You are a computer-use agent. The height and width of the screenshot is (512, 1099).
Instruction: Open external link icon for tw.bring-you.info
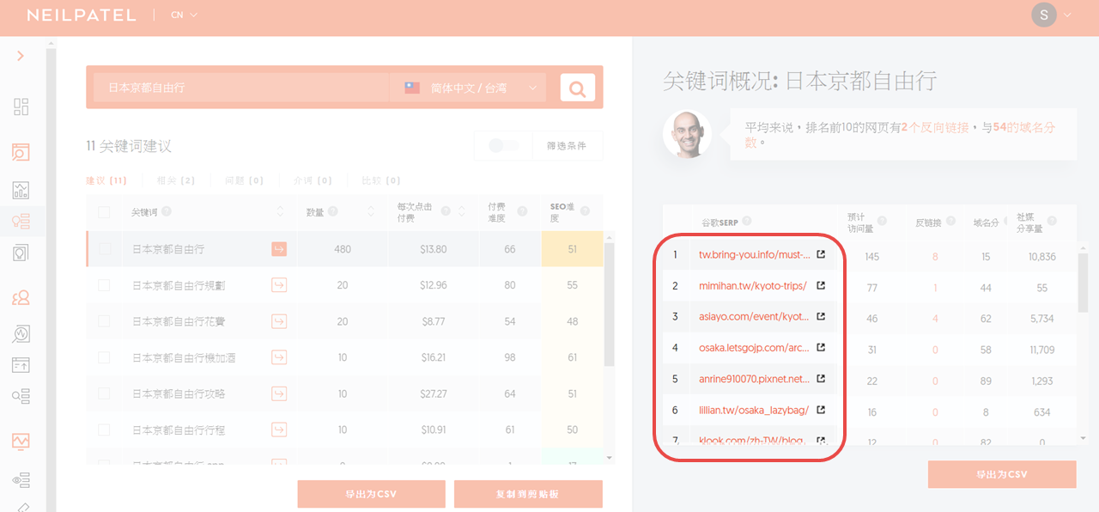tap(821, 255)
